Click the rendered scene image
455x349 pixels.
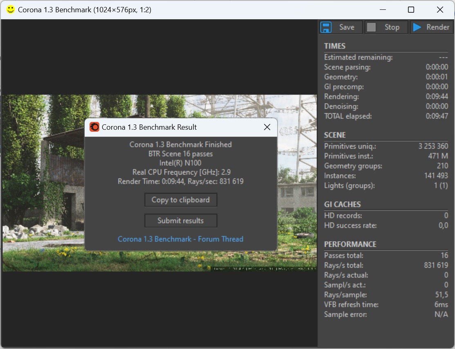pyautogui.click(x=159, y=183)
